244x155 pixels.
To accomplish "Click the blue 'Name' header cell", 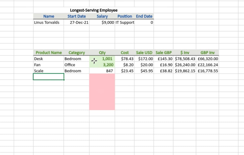I will click(49, 16).
